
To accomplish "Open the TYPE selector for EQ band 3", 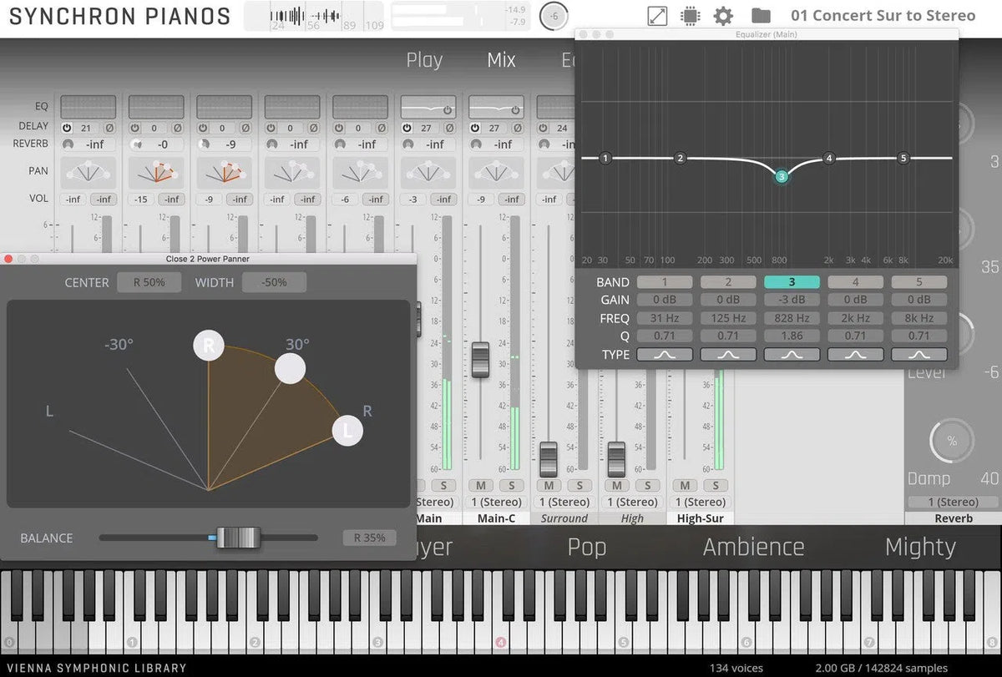I will point(791,354).
